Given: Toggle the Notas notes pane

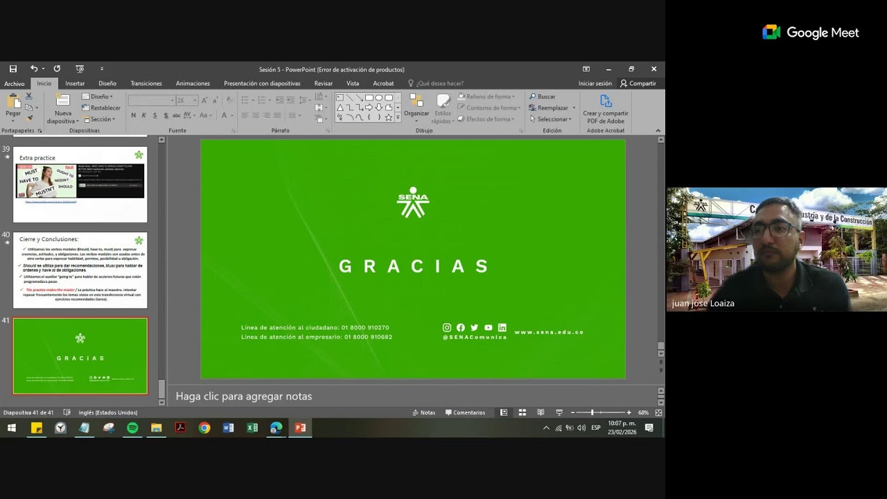Looking at the screenshot, I should 424,412.
